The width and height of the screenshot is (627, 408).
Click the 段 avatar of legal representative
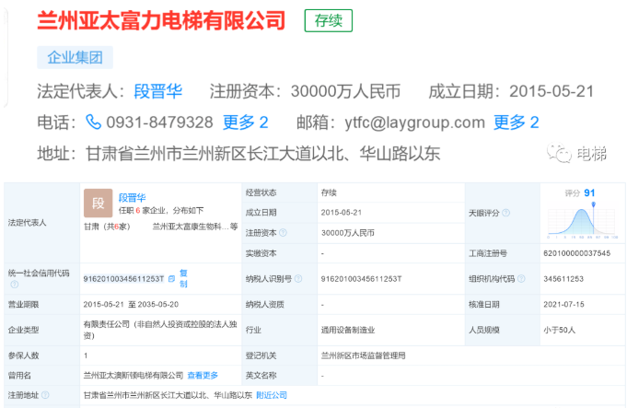98,202
